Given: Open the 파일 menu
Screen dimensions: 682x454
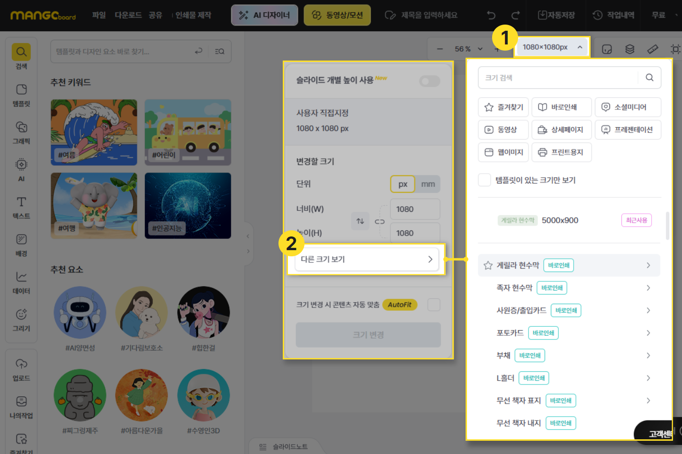Looking at the screenshot, I should (x=99, y=15).
